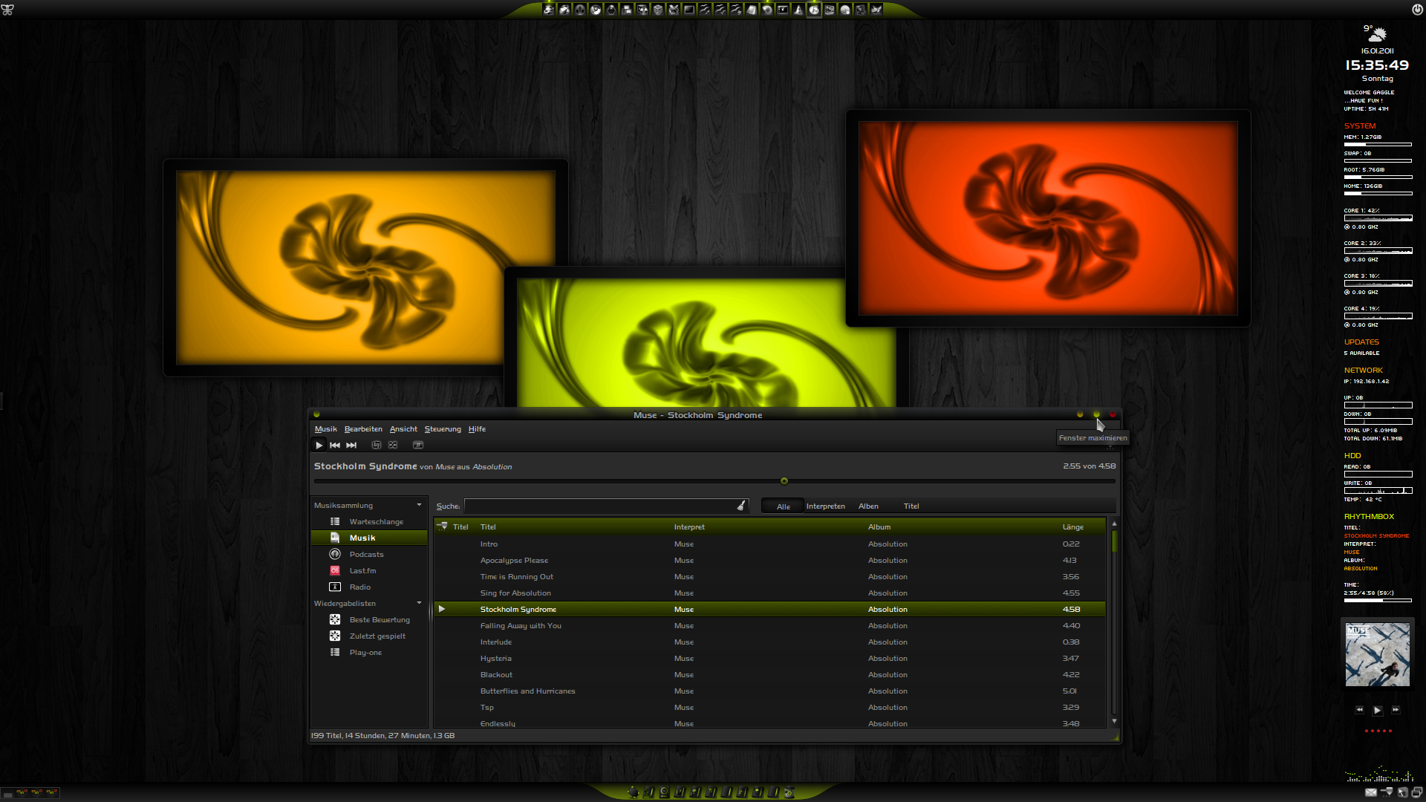This screenshot has width=1426, height=802.
Task: Click the playing-indicator column header icon
Action: [x=442, y=526]
